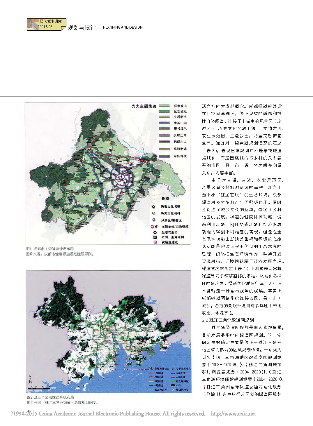Image resolution: width=313 pixels, height=426 pixels.
Task: Click the 天府江岸 magenta route swatch
Action: [164, 135]
